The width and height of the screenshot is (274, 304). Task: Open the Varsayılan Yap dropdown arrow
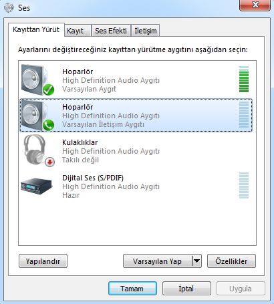196,261
